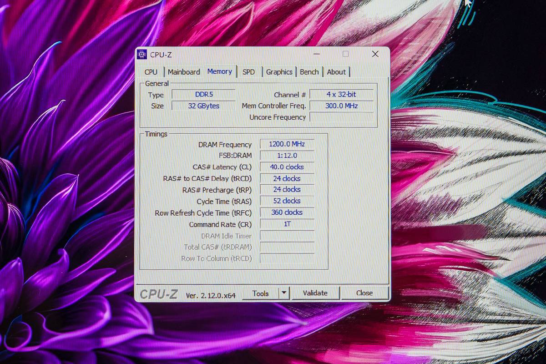The image size is (546, 364).
Task: Click the Mem Controller Freq. label
Action: pos(274,106)
